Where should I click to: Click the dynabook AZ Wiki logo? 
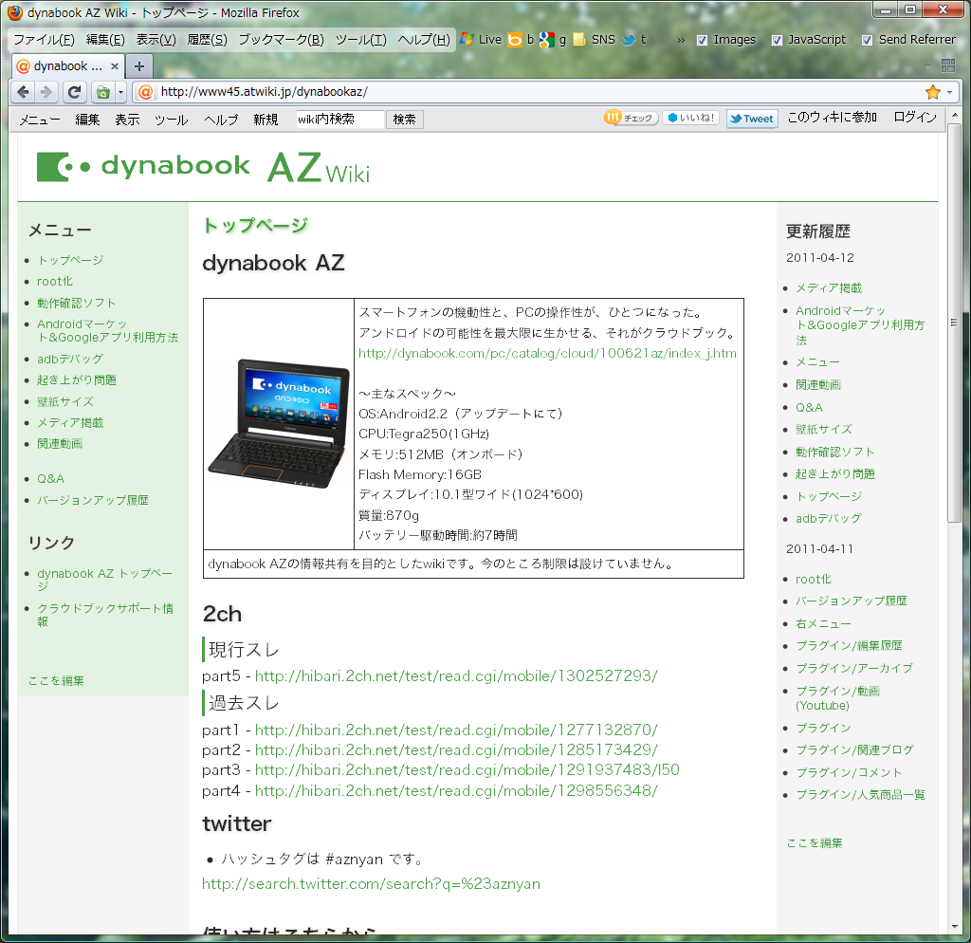203,167
